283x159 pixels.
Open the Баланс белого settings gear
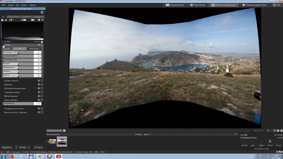39,80
